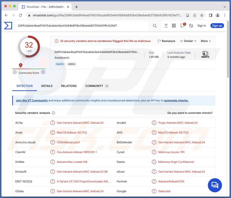This screenshot has width=231, height=198.
Task: Close the VirusTotal browser tab
Action: click(68, 7)
